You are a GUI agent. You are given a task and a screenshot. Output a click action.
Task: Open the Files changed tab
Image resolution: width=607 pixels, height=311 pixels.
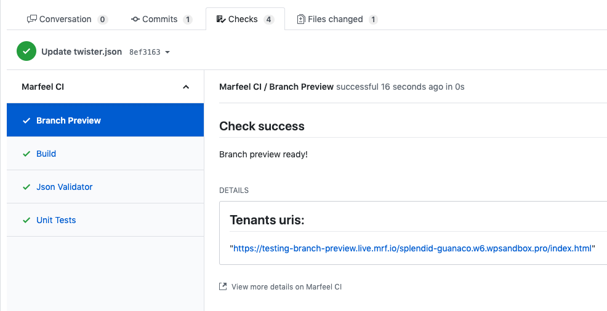click(x=337, y=19)
